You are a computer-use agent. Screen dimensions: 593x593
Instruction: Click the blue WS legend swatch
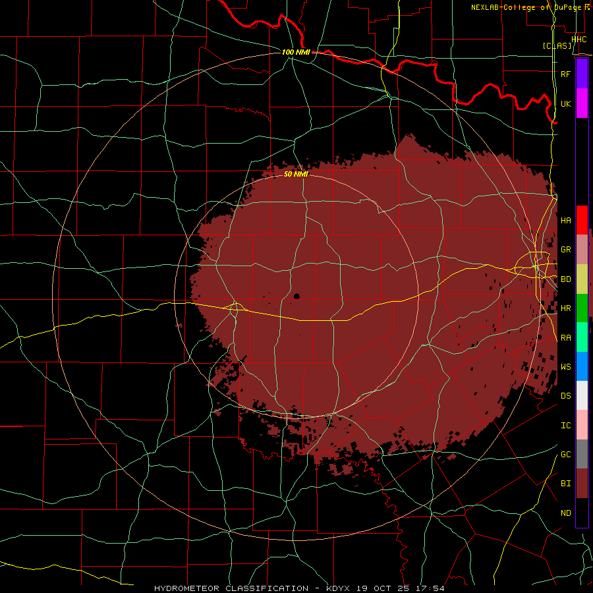click(582, 366)
